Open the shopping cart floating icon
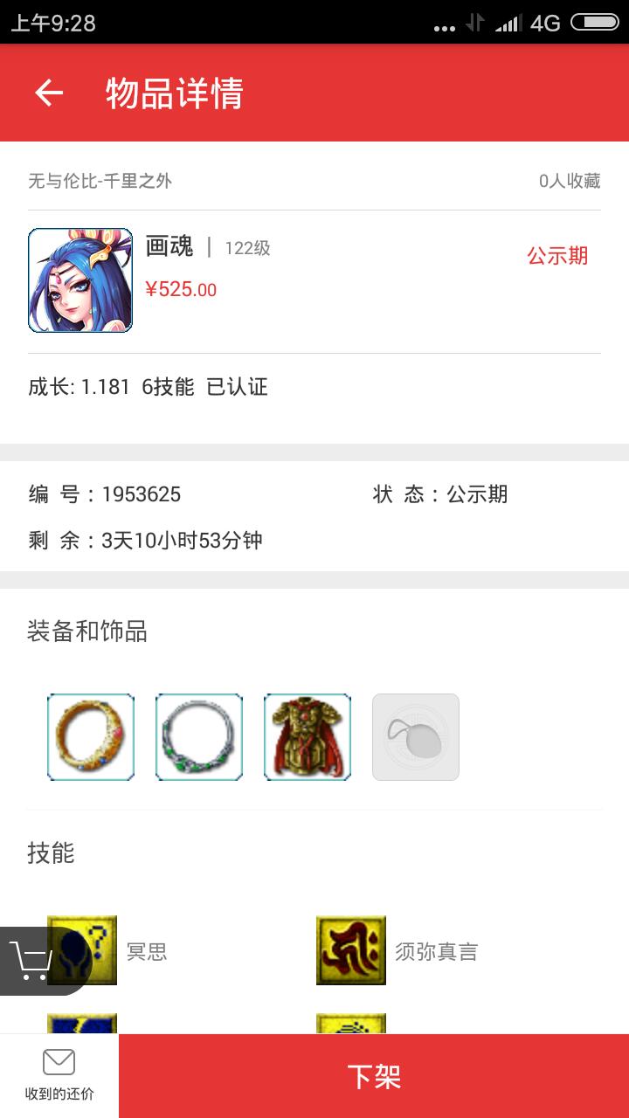The height and width of the screenshot is (1118, 629). coord(35,960)
